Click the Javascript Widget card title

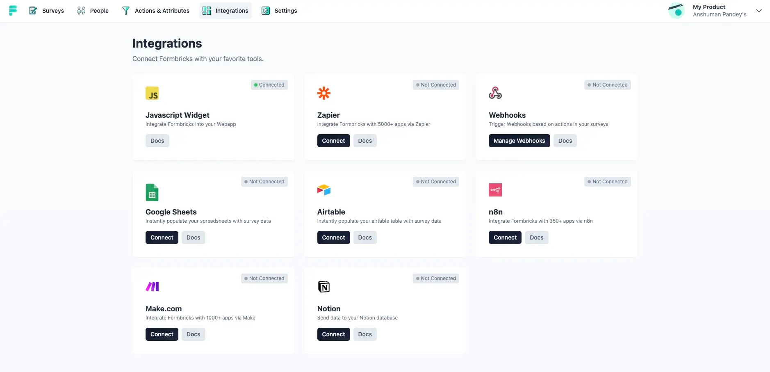pos(178,115)
